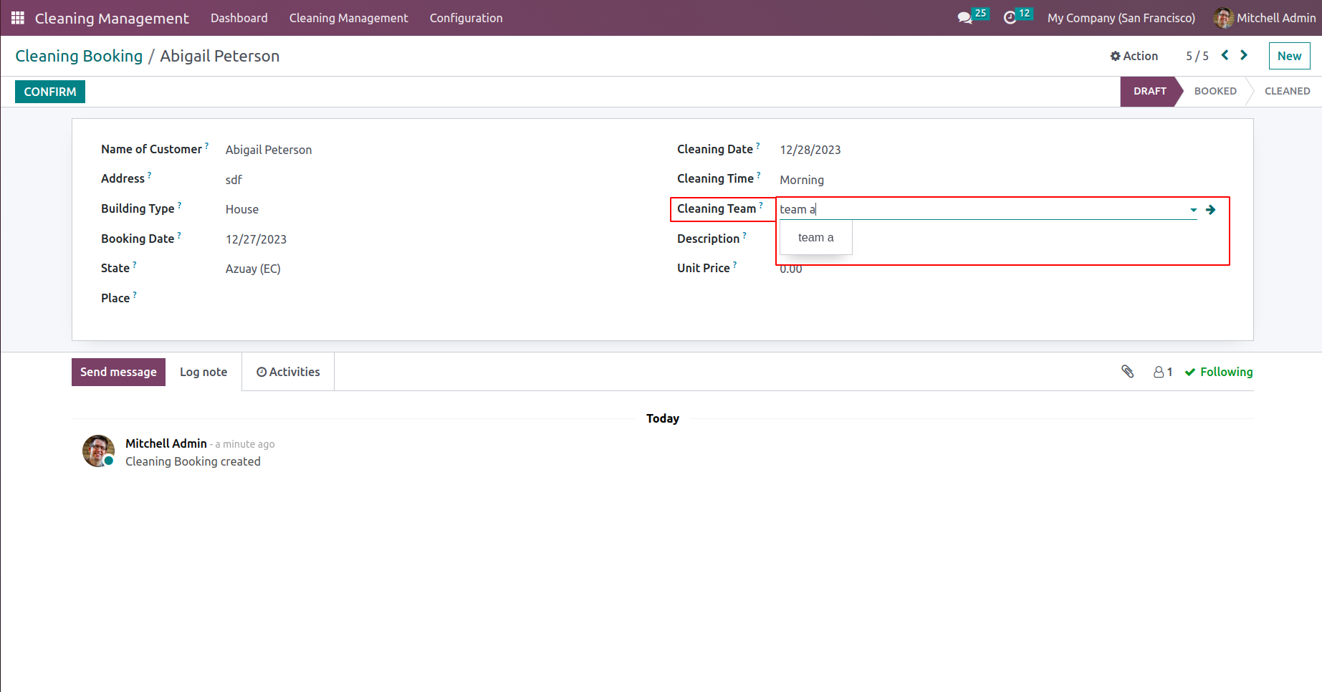Image resolution: width=1322 pixels, height=692 pixels.
Task: Click the paperclip attachment icon
Action: pyautogui.click(x=1128, y=371)
